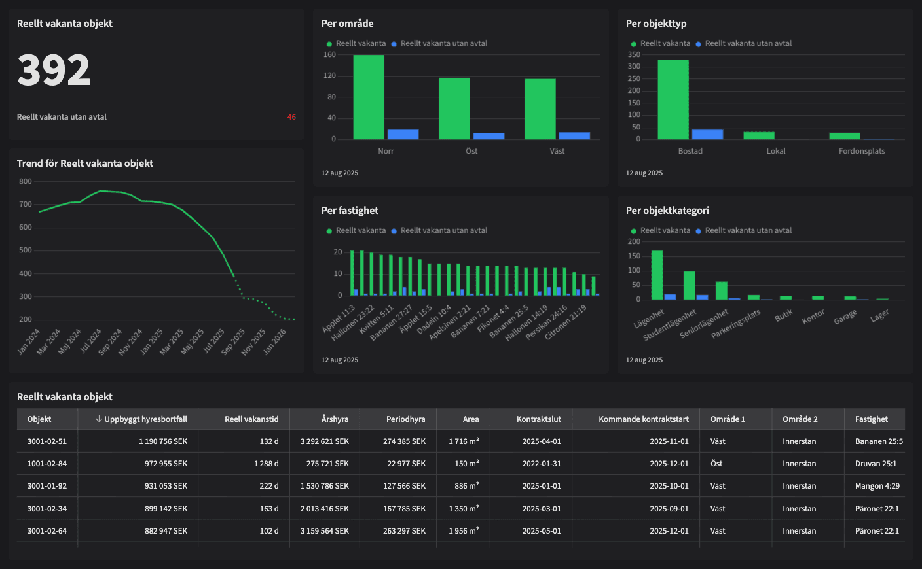The height and width of the screenshot is (569, 922).
Task: Click blue legend dot in Per objektkategori chart
Action: [x=698, y=231]
